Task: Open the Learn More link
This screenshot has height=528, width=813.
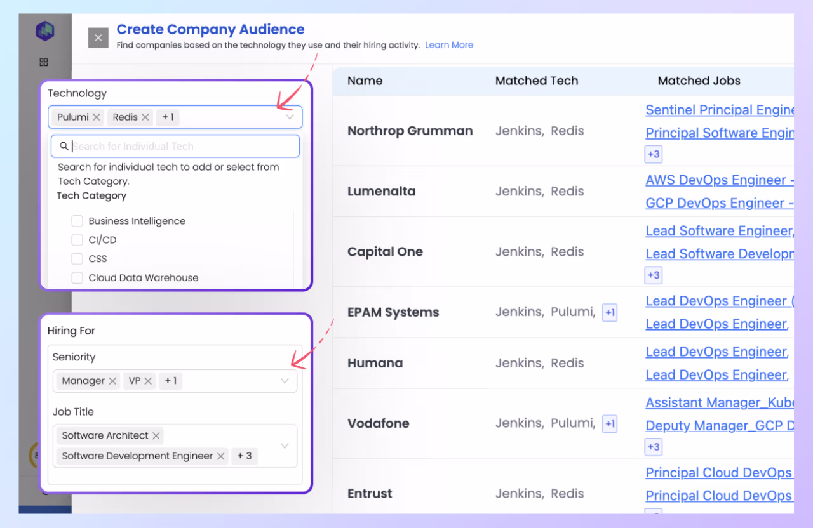Action: [x=449, y=45]
